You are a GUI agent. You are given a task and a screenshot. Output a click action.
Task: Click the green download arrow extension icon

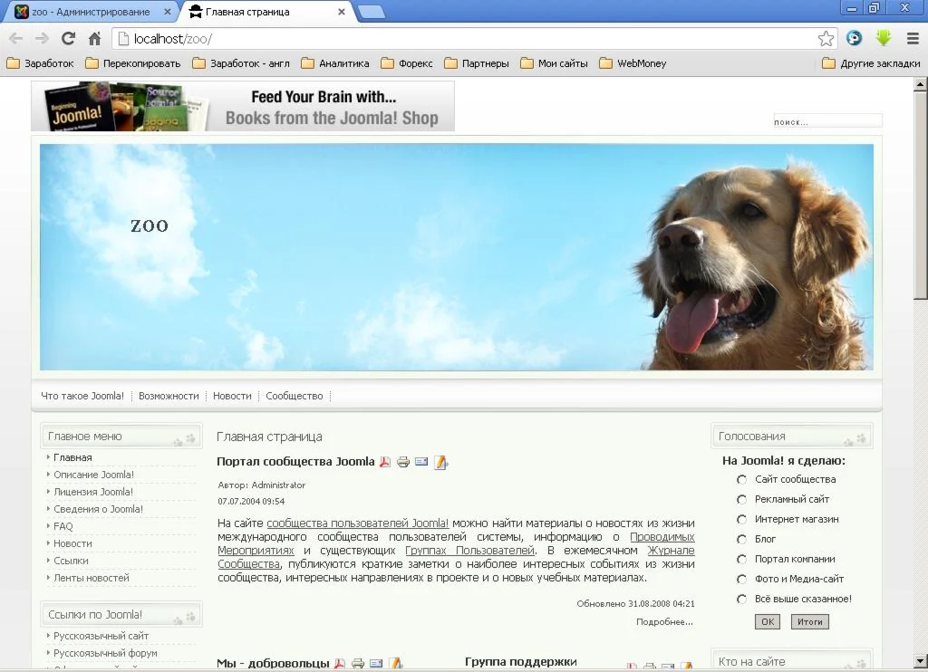pos(884,38)
